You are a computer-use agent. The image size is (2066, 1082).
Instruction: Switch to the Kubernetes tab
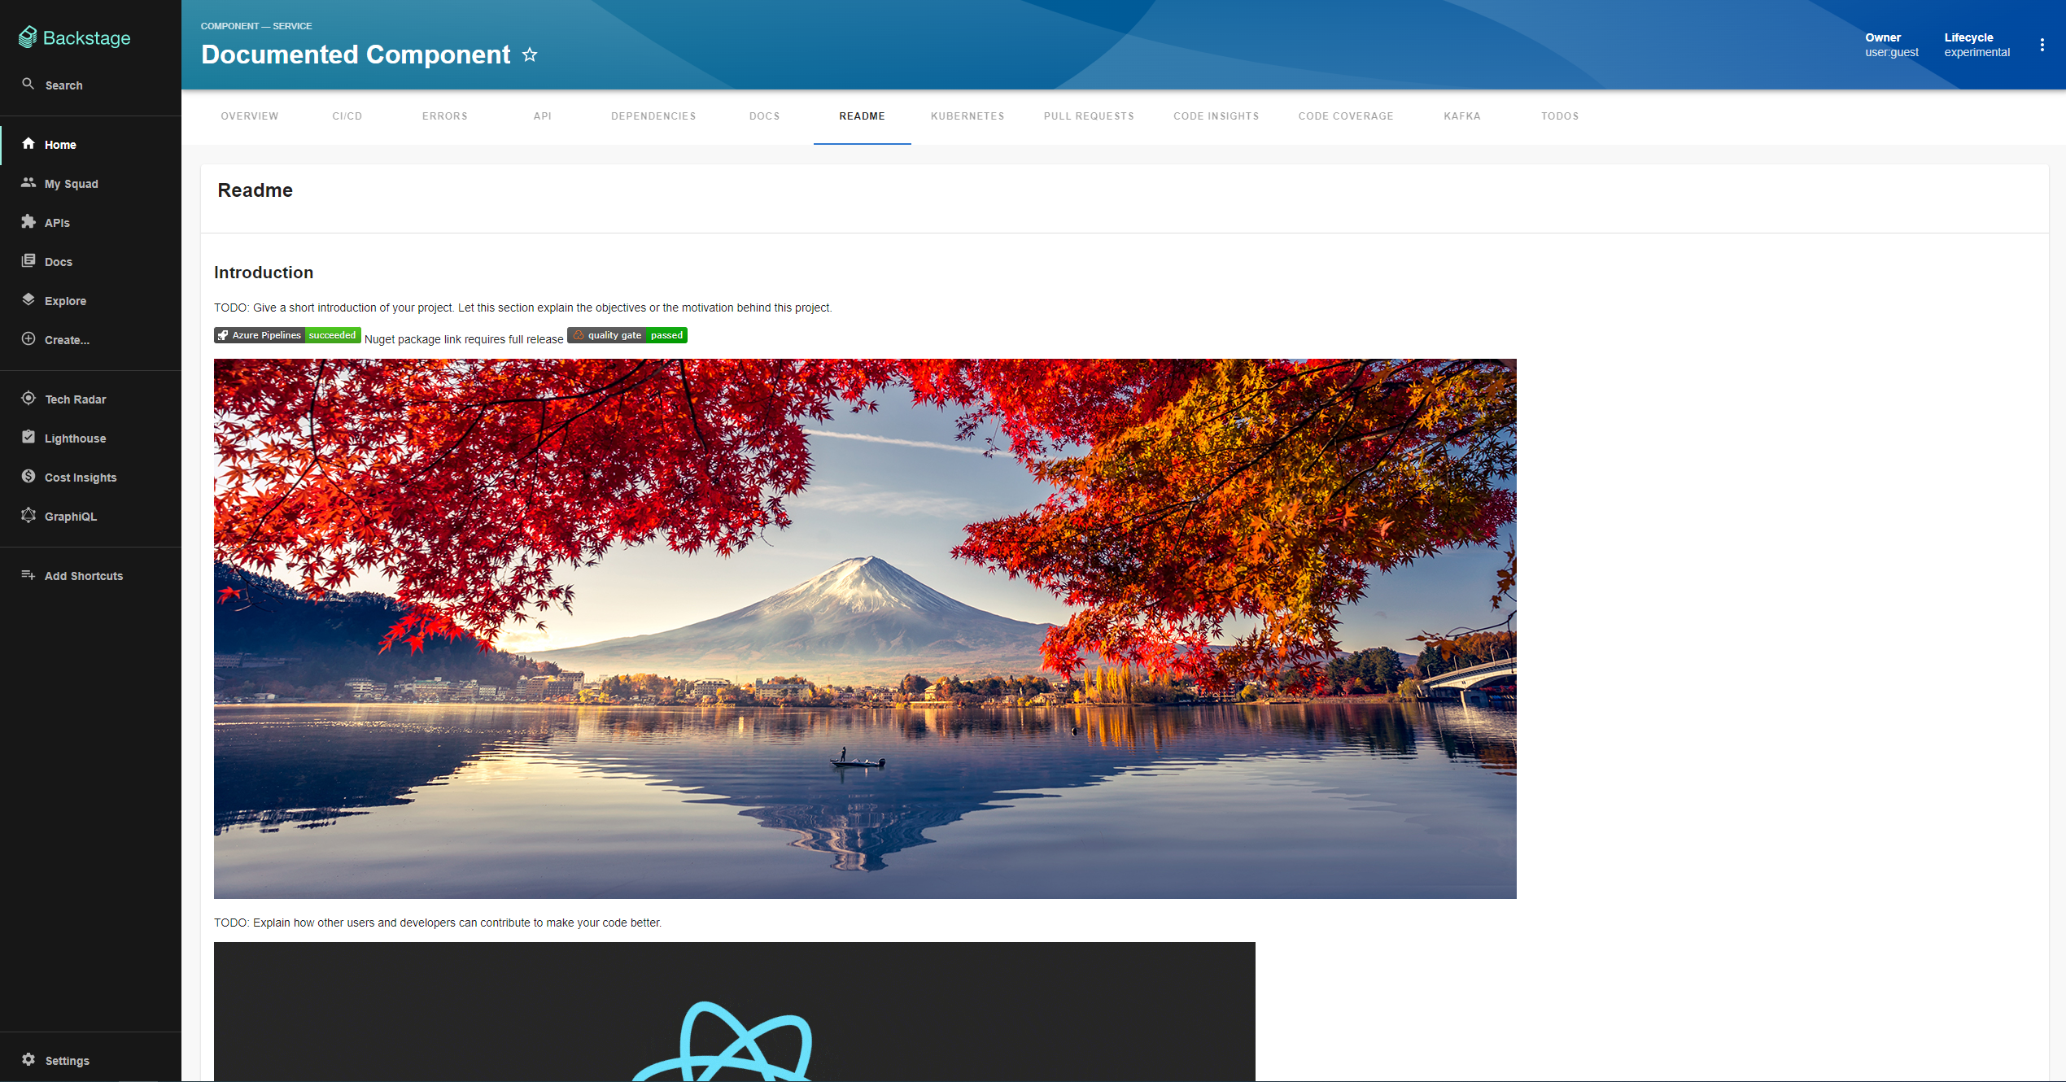tap(967, 116)
